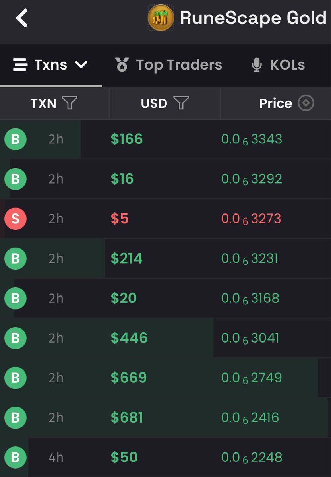The image size is (331, 477).
Task: Click the 2h time on the $166 row
Action: (56, 139)
